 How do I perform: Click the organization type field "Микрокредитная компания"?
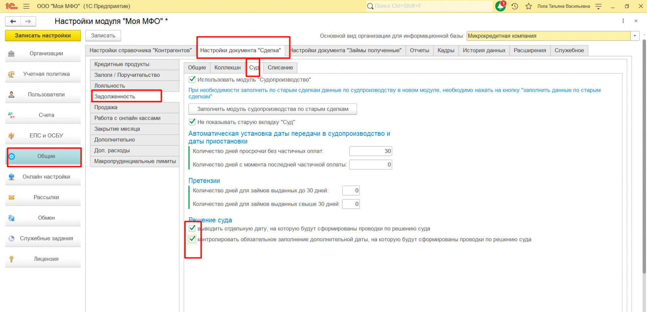point(548,36)
